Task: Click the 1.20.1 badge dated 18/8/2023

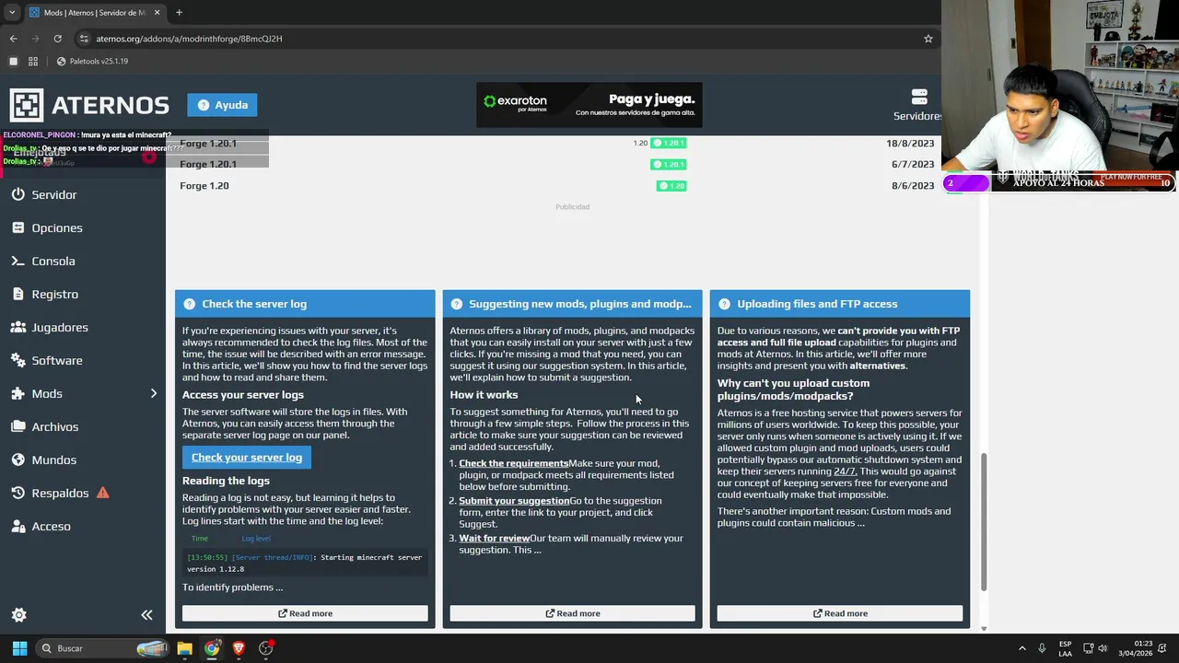Action: tap(669, 143)
